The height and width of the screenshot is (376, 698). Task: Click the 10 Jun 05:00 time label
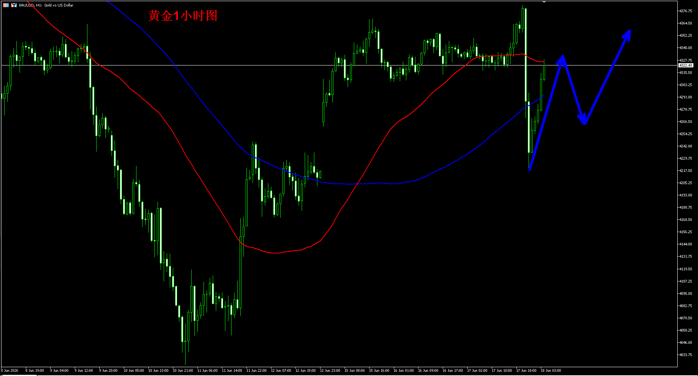point(134,371)
